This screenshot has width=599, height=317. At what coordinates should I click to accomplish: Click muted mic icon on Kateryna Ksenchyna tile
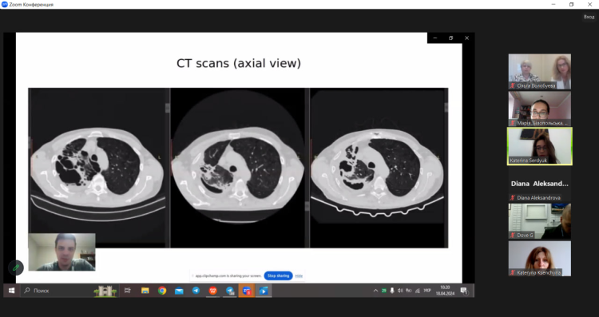click(513, 273)
